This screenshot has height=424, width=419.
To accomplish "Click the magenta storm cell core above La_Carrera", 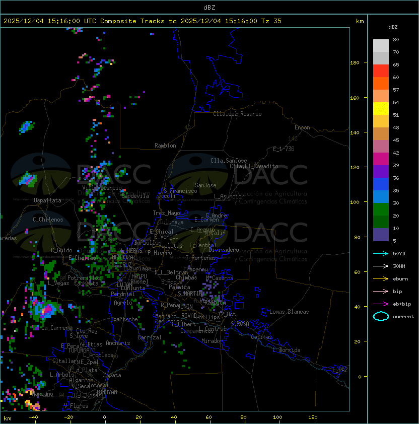I will (x=48, y=310).
